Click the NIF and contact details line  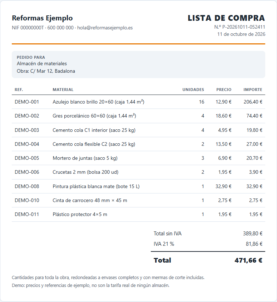pos(72,28)
